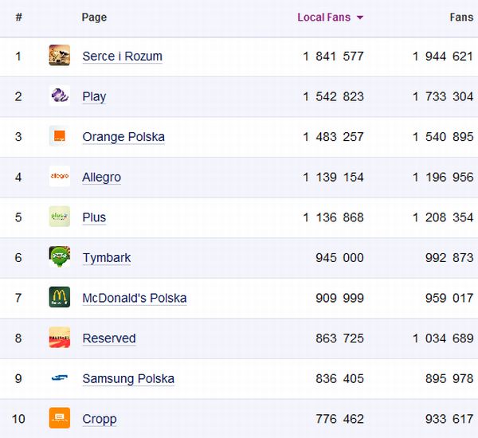Open the Serce i Rozum page link
Viewport: 478px width, 438px height.
tap(122, 57)
